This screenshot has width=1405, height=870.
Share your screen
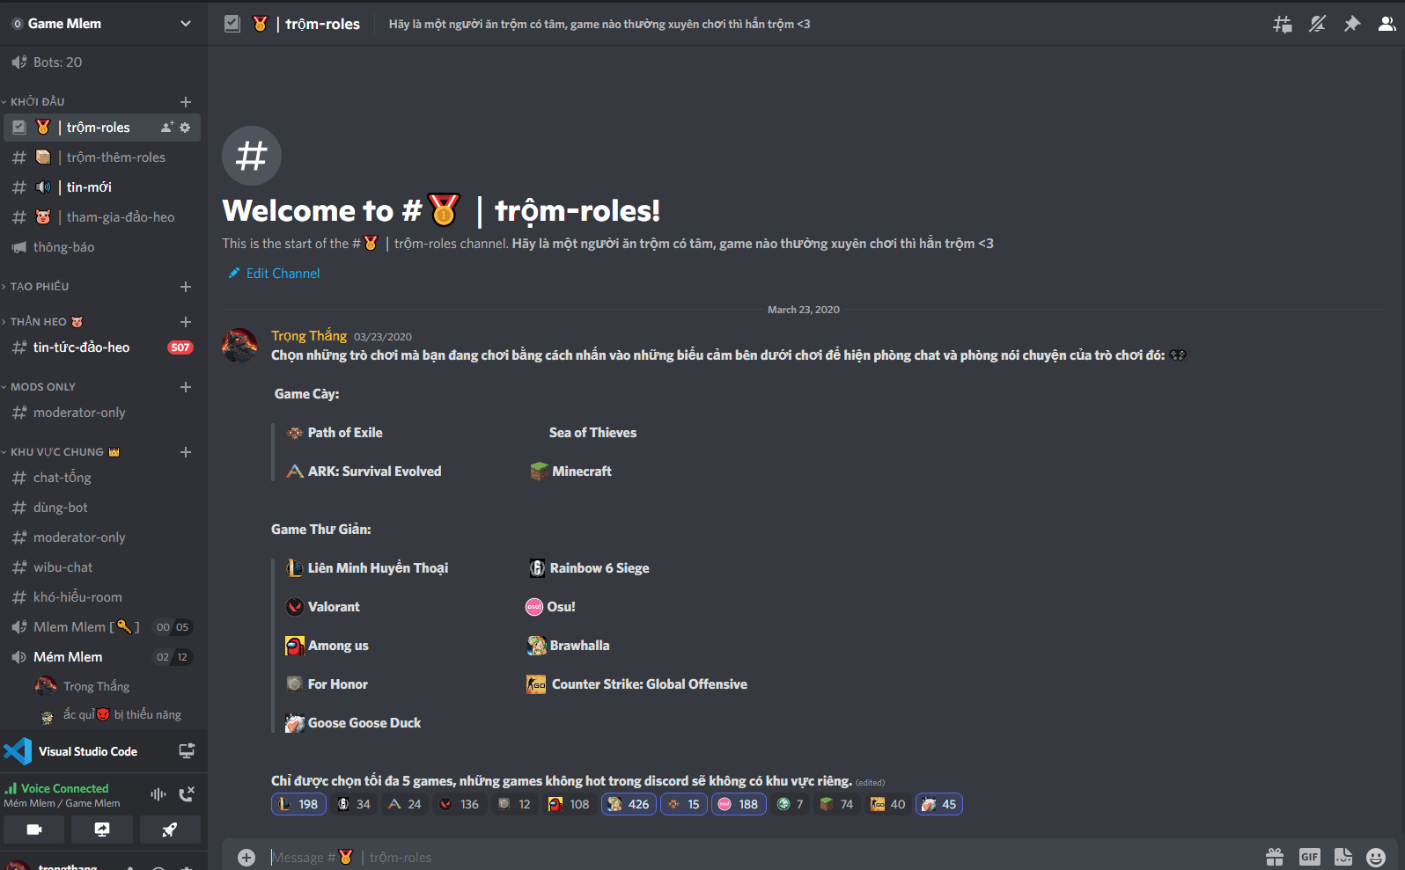[x=102, y=830]
